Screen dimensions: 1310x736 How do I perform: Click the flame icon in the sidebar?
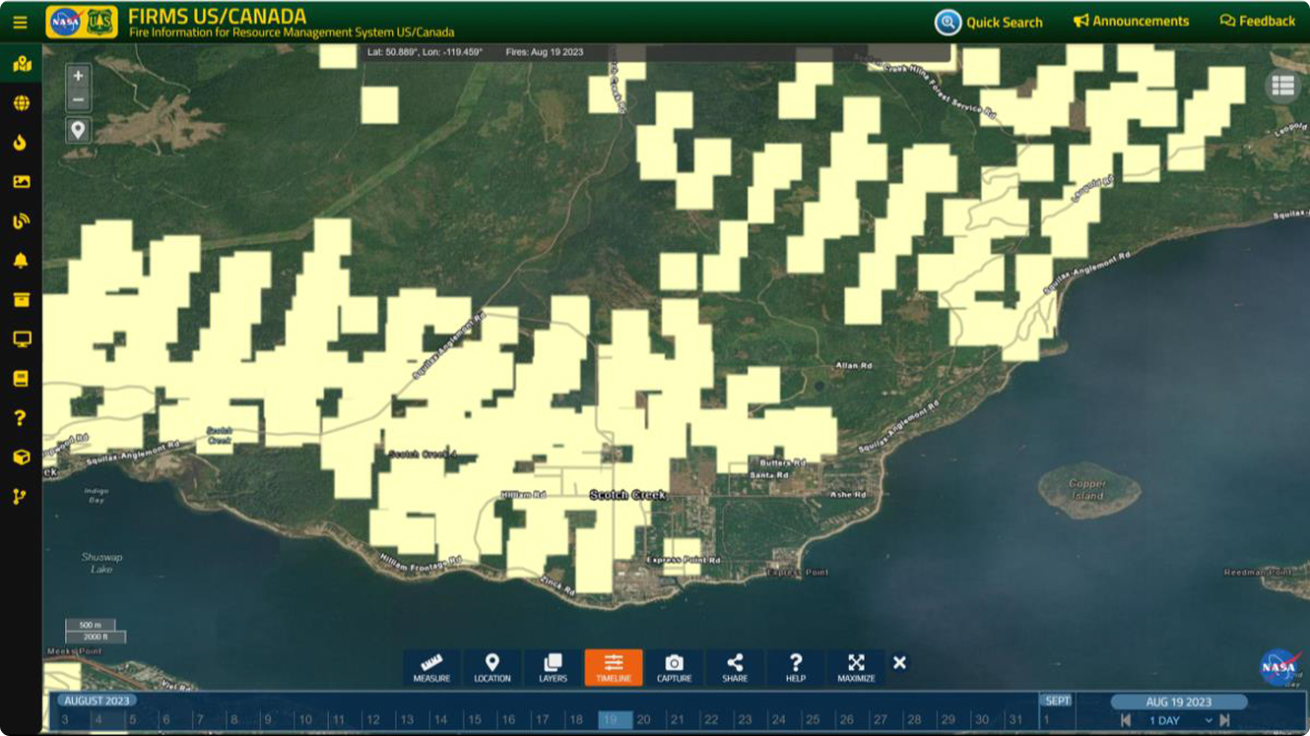point(21,143)
